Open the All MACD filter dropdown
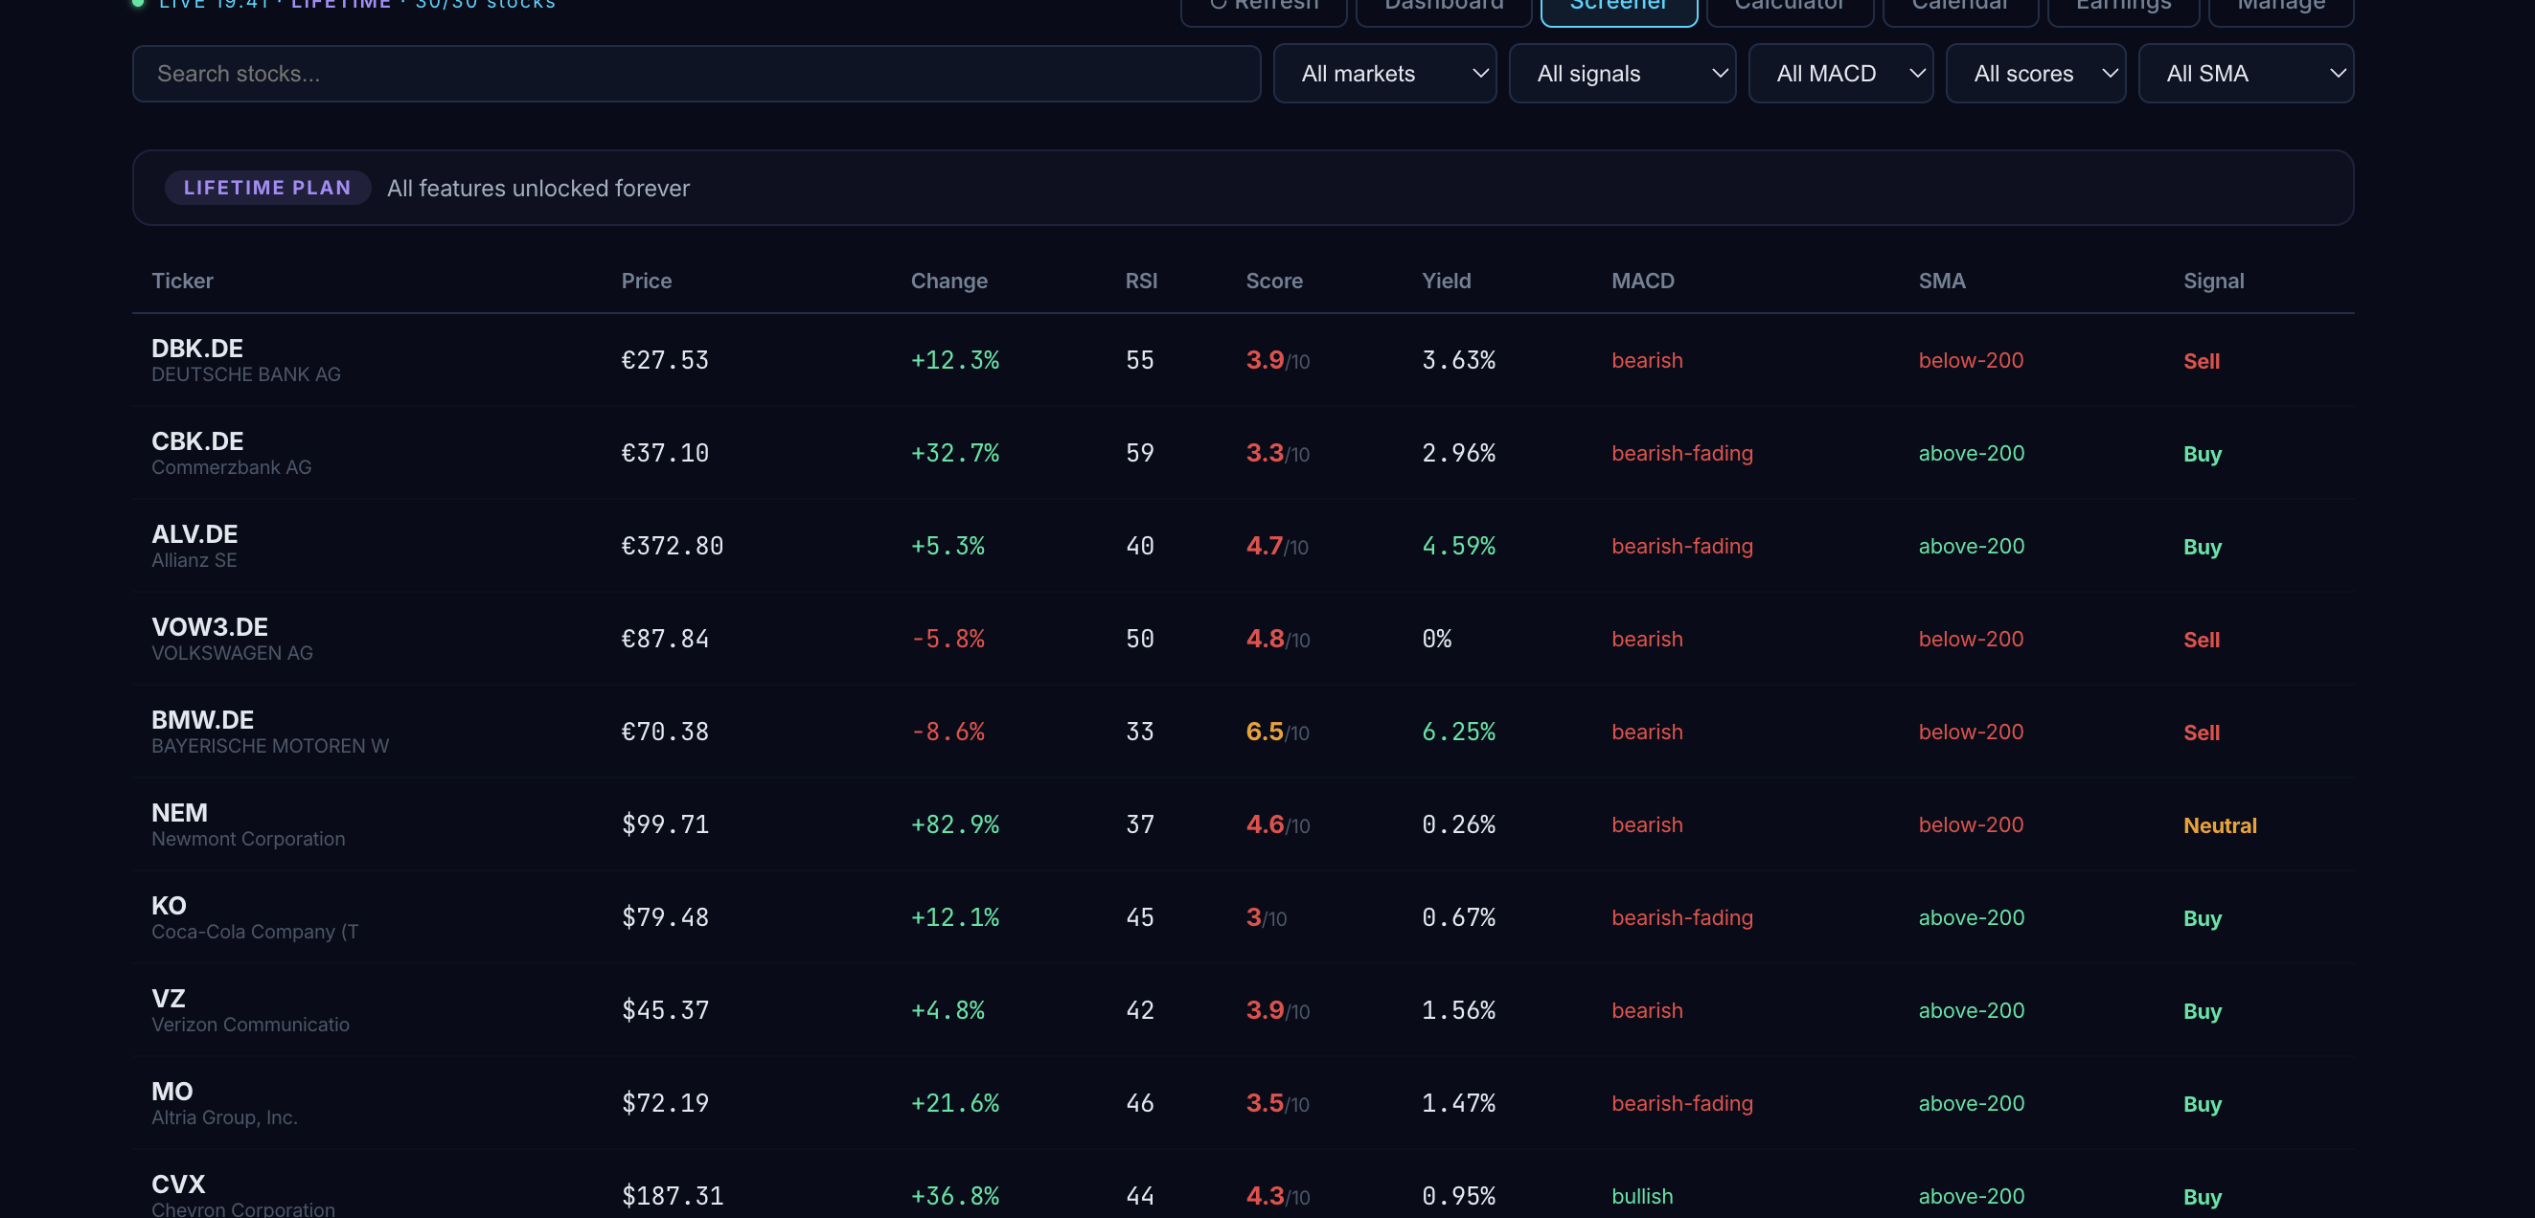The height and width of the screenshot is (1218, 2535). pos(1840,74)
